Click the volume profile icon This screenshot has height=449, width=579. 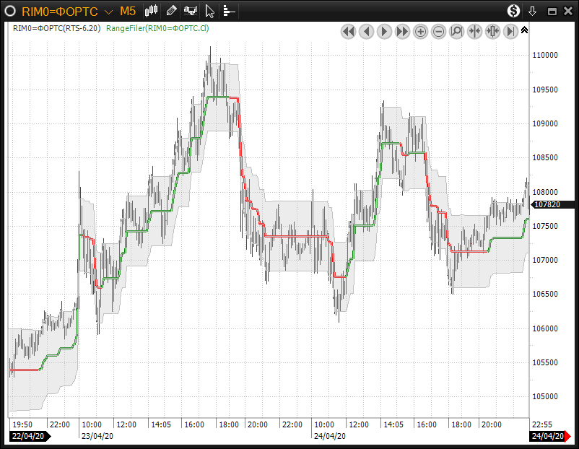click(229, 11)
